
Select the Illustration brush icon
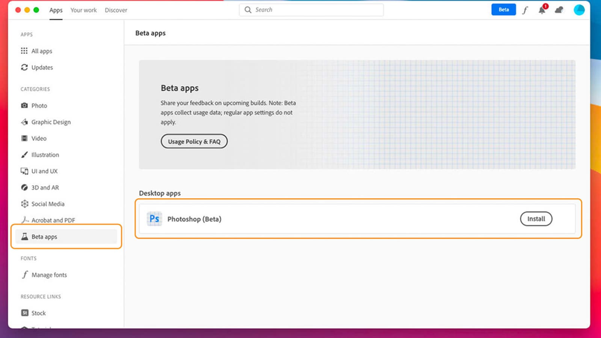coord(24,155)
